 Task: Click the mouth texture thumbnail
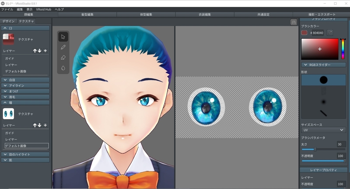pos(8,39)
